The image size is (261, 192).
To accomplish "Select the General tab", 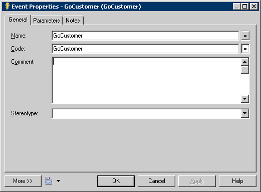I will coord(18,20).
